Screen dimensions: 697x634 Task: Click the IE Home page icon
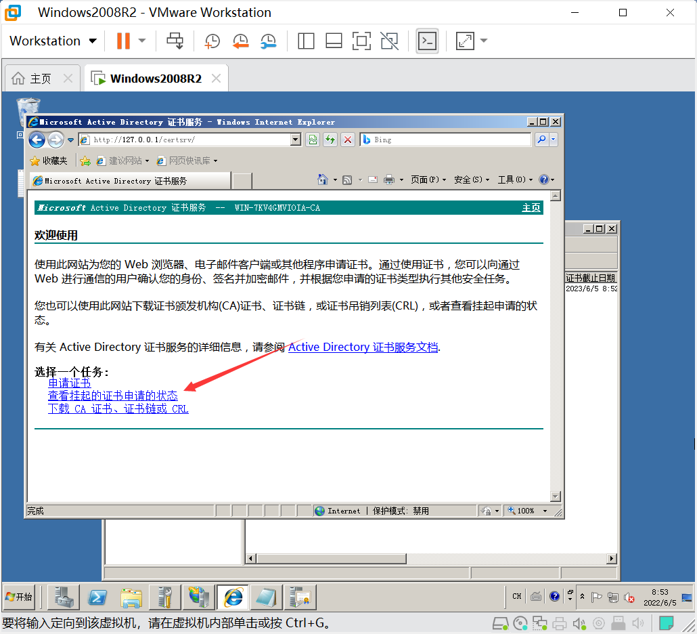[323, 179]
